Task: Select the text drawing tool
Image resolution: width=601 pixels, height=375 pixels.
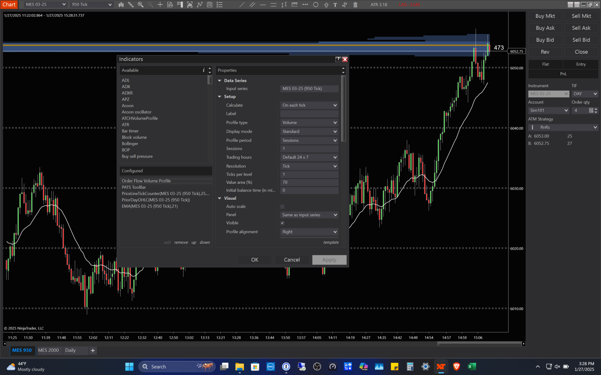Action: [x=335, y=5]
